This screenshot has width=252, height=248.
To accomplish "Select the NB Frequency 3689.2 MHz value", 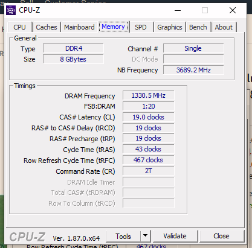I will 193,70.
